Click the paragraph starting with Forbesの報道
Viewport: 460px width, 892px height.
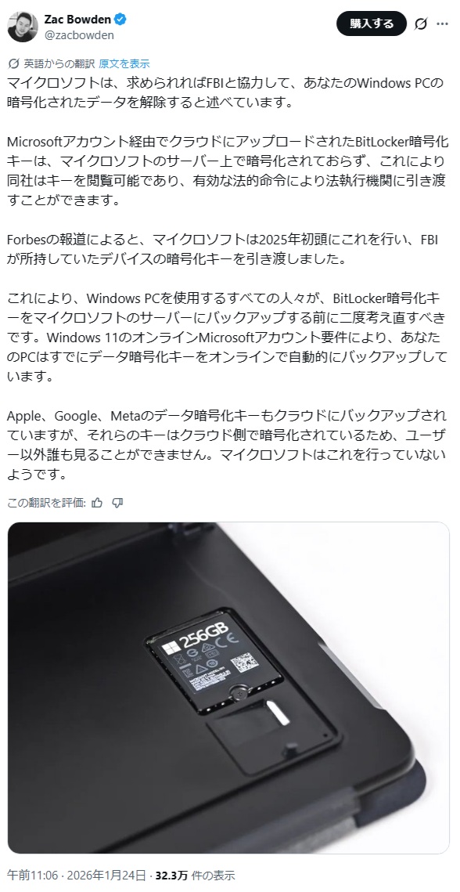click(226, 248)
